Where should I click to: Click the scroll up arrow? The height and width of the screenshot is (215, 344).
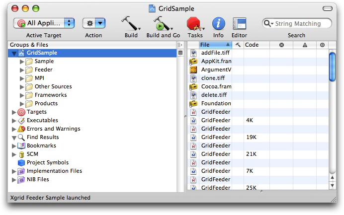coord(333,178)
